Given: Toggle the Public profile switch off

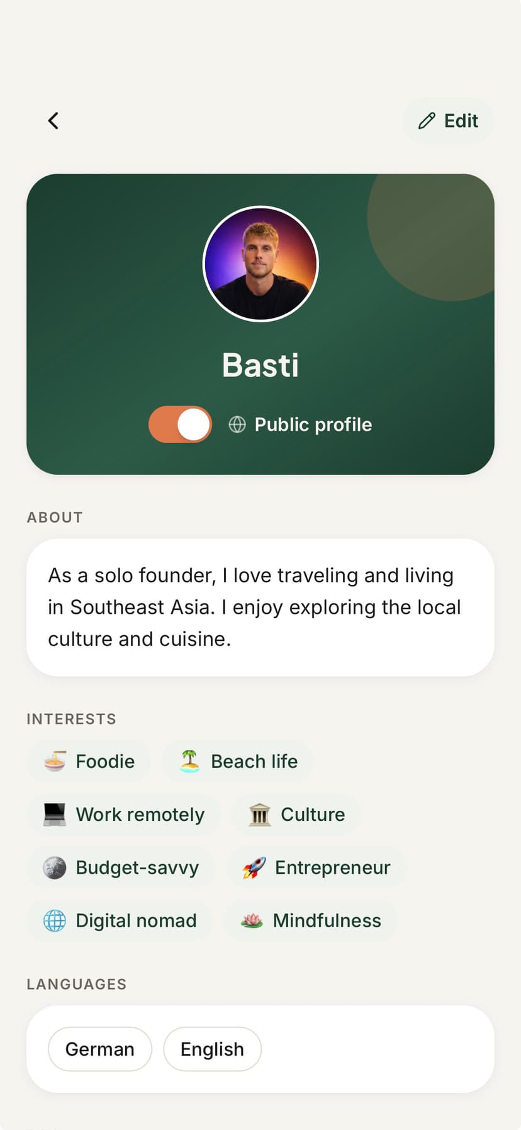Looking at the screenshot, I should coord(180,424).
